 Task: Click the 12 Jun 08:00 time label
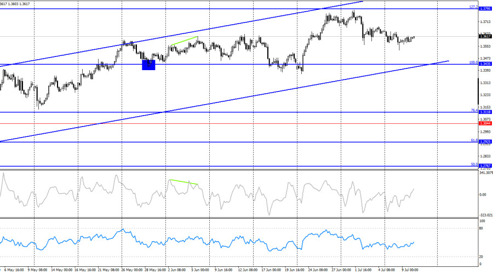[x=248, y=270]
